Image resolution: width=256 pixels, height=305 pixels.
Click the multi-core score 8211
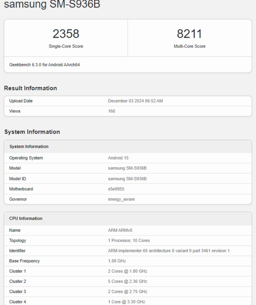(190, 34)
